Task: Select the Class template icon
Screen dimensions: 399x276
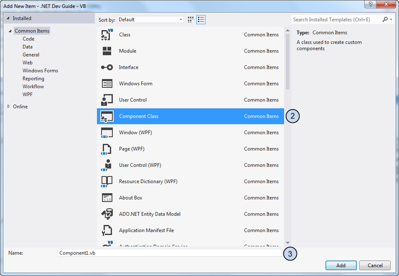Action: 107,35
